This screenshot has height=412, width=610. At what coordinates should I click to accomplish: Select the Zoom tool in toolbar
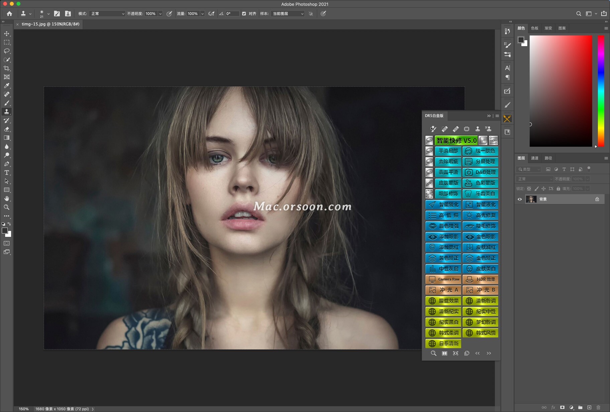click(7, 207)
